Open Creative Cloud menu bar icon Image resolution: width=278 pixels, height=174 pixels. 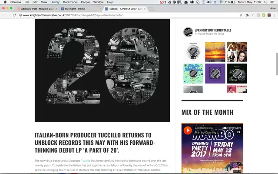192,2
